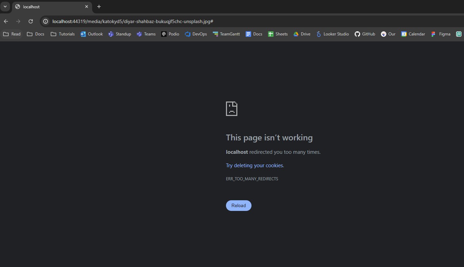Click the page refresh icon in toolbar
This screenshot has width=464, height=267.
point(31,21)
